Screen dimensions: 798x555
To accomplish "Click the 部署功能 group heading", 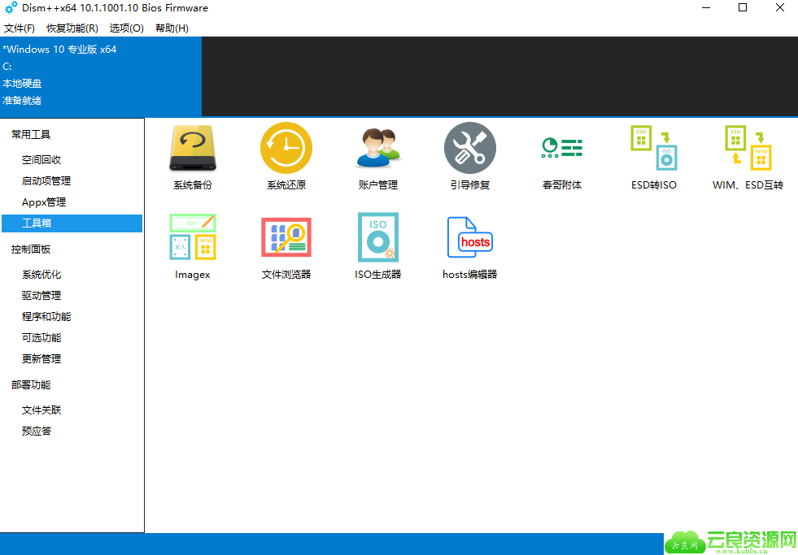I will click(x=31, y=384).
